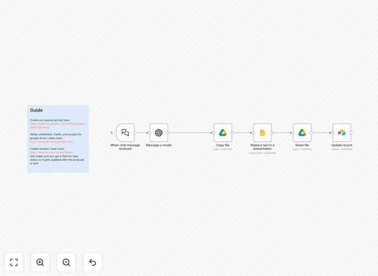Viewport: 378px width, 276px height.
Task: Open the console.cloud.google.com link
Action: [51, 142]
